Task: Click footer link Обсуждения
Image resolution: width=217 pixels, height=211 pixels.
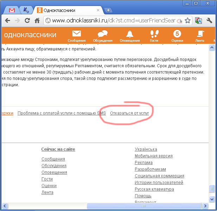Action: click(x=54, y=166)
